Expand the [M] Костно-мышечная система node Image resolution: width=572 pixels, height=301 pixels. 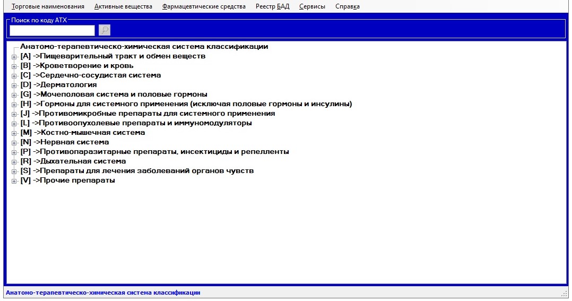click(14, 133)
